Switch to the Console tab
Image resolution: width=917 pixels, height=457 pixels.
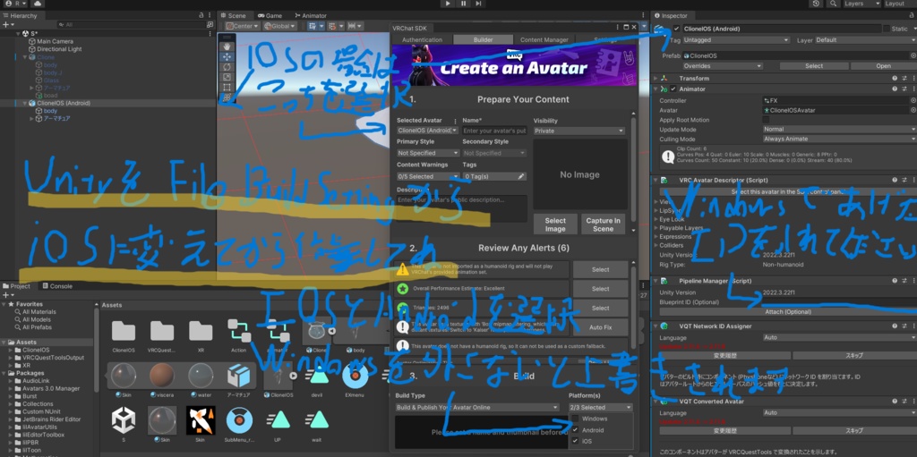pyautogui.click(x=56, y=286)
